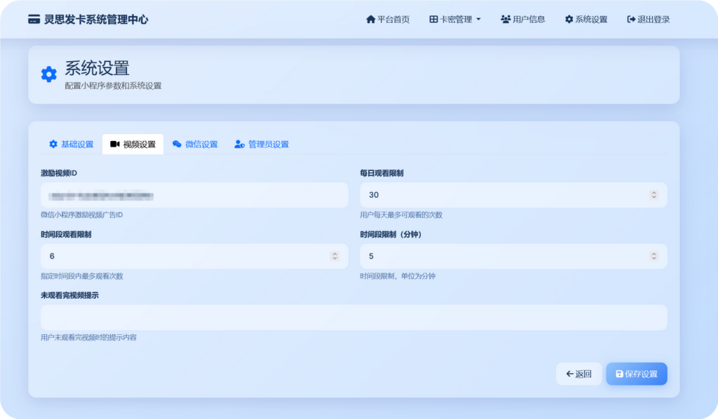The width and height of the screenshot is (718, 419).
Task: Click the WeChat icon on 微信设置 tab
Action: 177,144
